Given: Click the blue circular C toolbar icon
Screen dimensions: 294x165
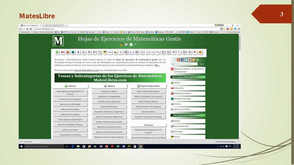Looking at the screenshot, I should (126, 52).
